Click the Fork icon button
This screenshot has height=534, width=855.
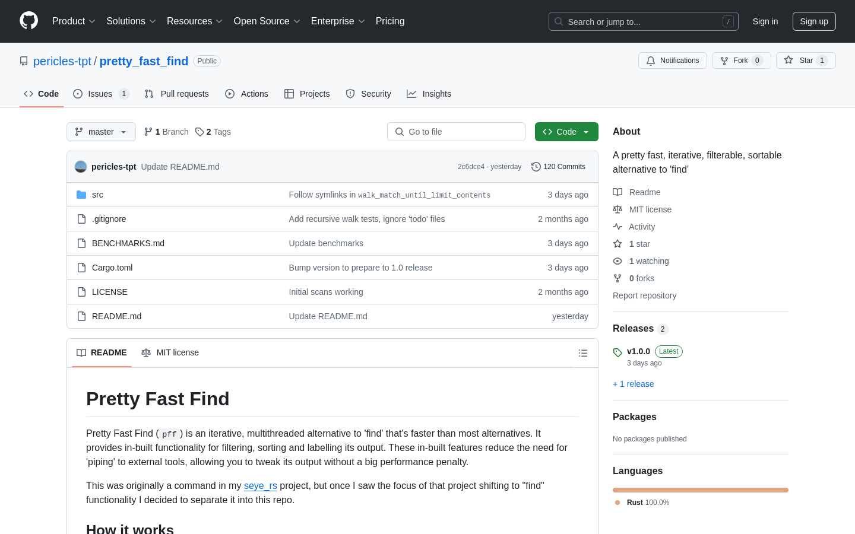click(x=724, y=61)
